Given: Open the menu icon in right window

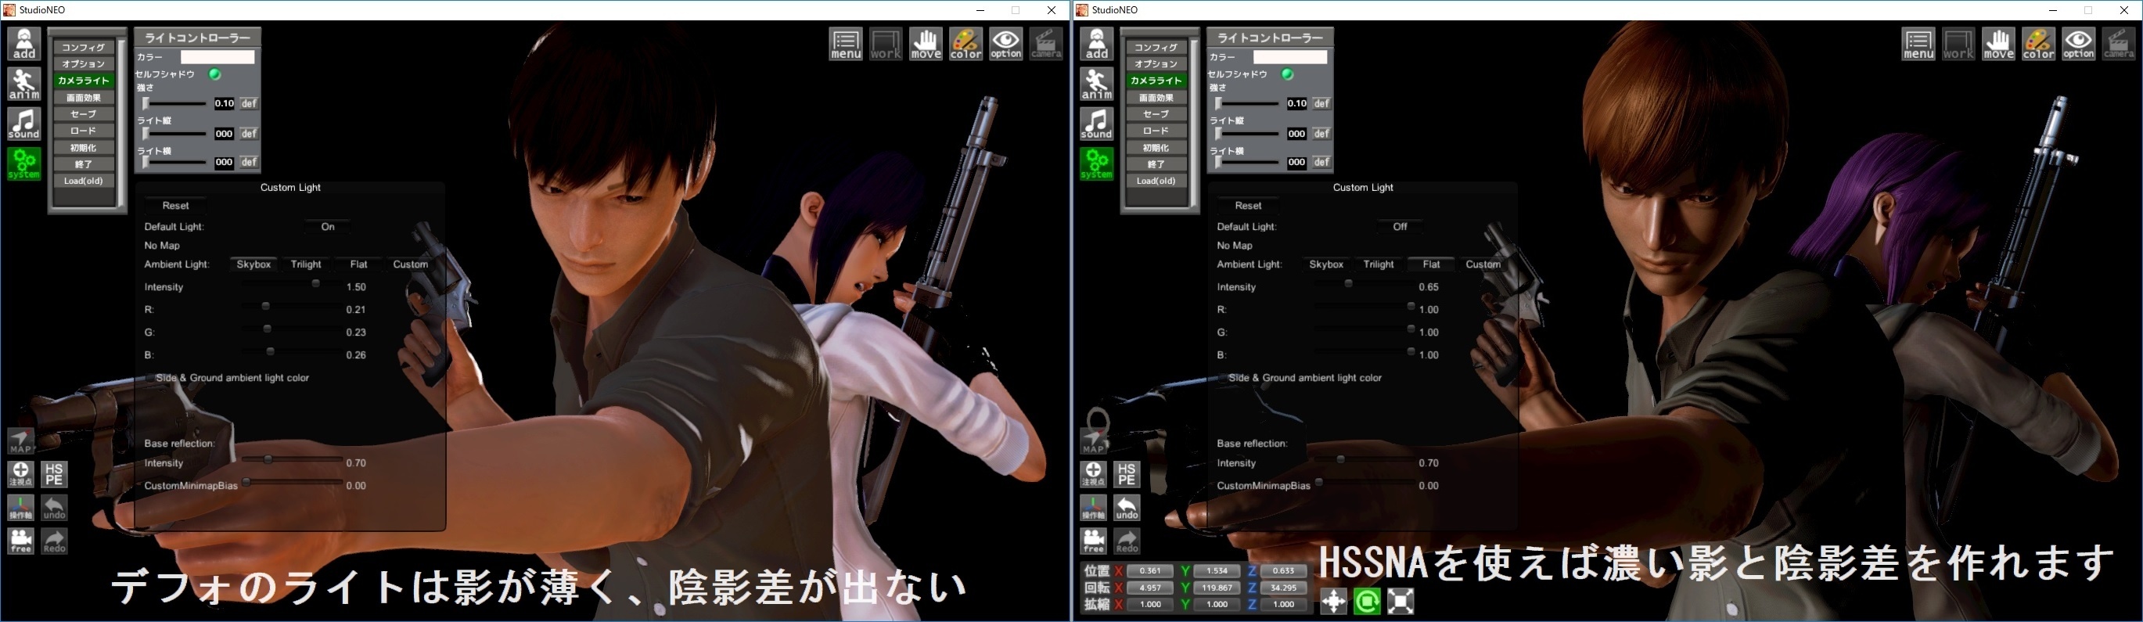Looking at the screenshot, I should tap(1918, 44).
